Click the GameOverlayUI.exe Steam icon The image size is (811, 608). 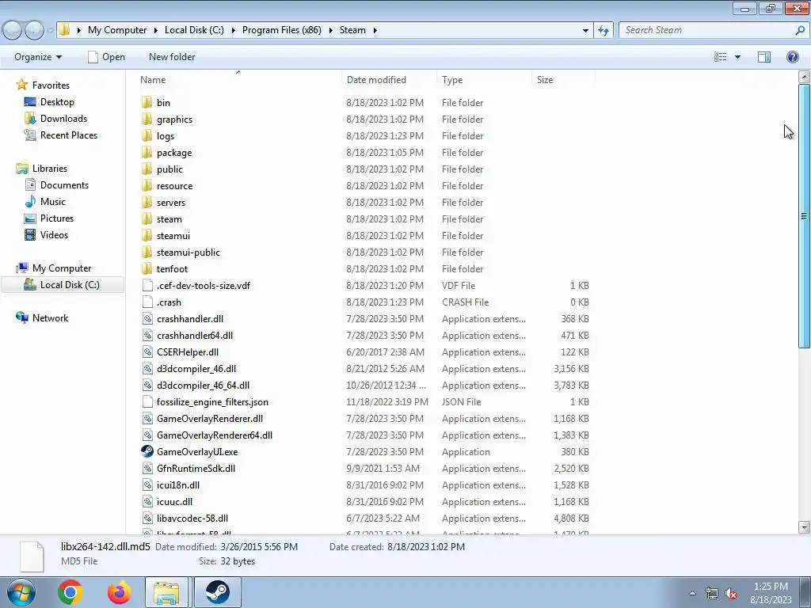tap(147, 451)
